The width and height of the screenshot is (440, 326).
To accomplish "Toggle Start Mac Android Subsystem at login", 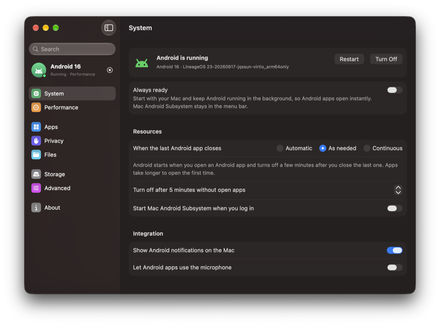I will point(395,208).
